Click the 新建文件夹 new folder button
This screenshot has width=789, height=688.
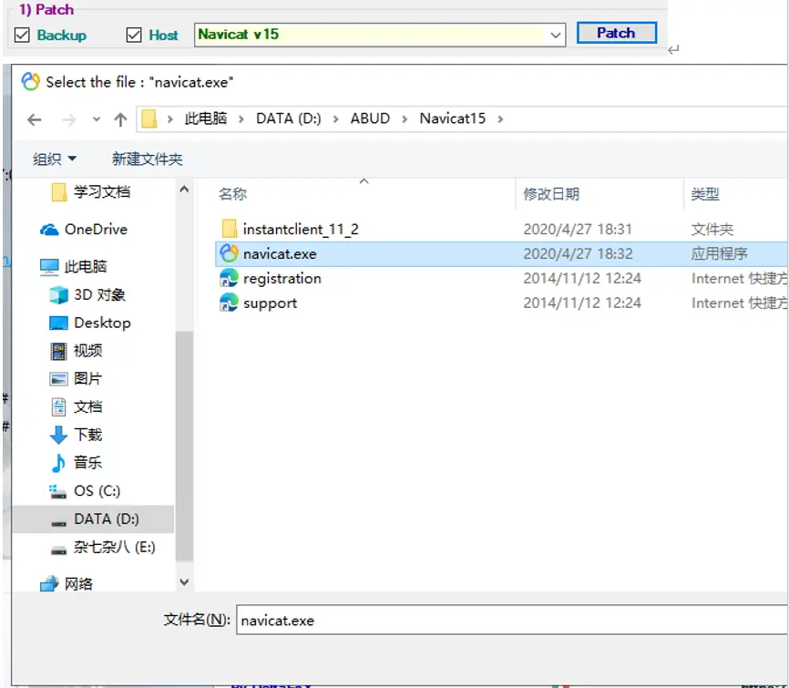tap(147, 159)
